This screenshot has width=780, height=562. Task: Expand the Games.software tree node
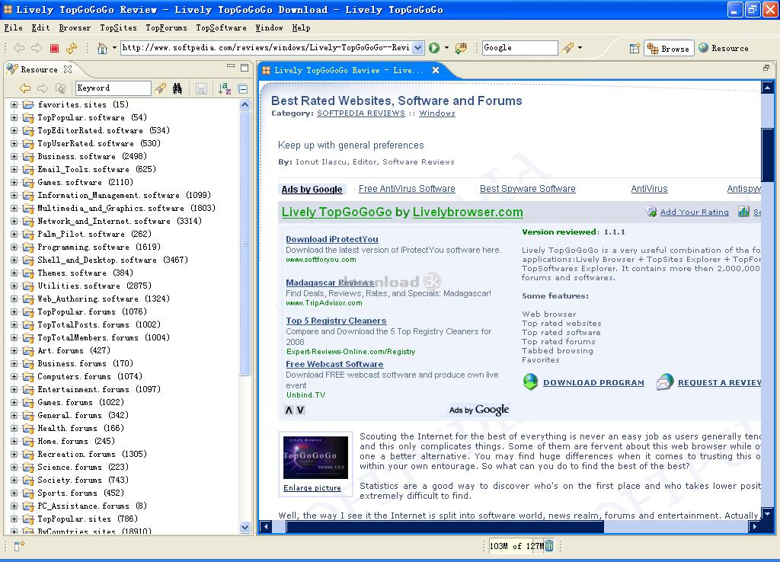[14, 182]
